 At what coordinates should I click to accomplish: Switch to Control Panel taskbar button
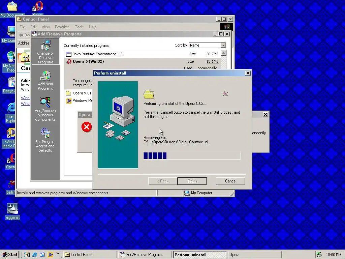point(90,255)
